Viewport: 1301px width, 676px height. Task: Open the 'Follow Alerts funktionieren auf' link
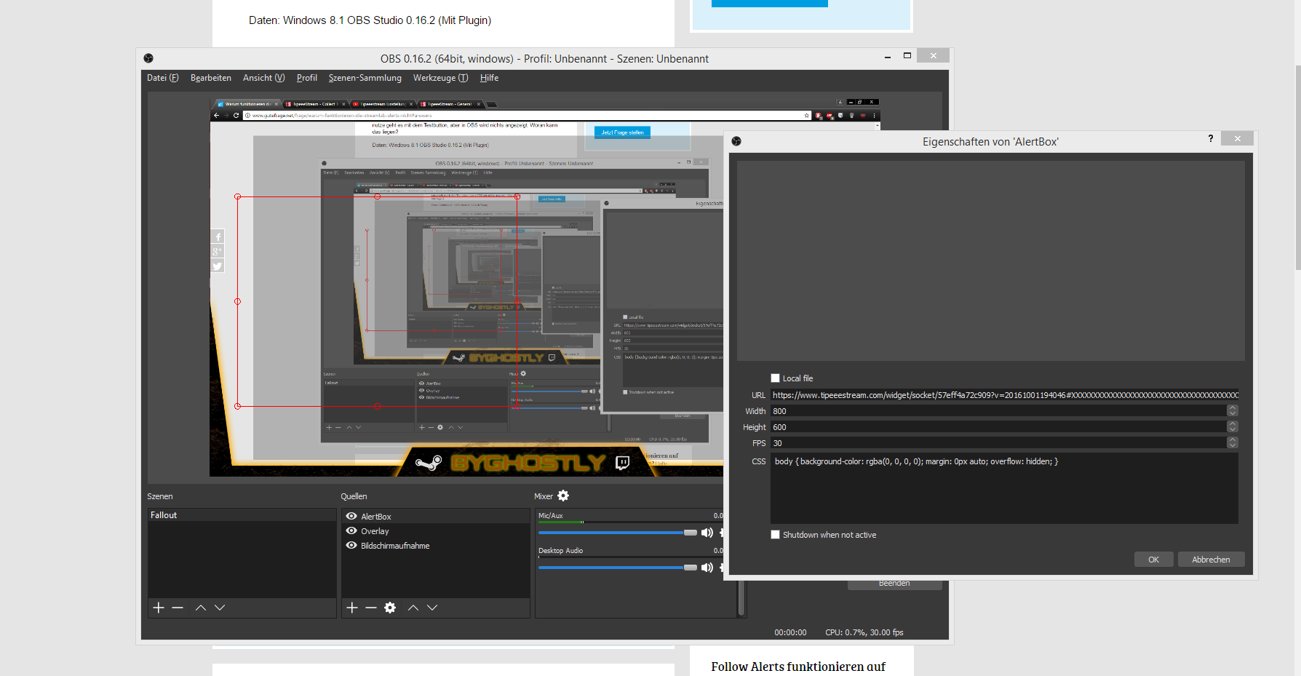pos(798,667)
